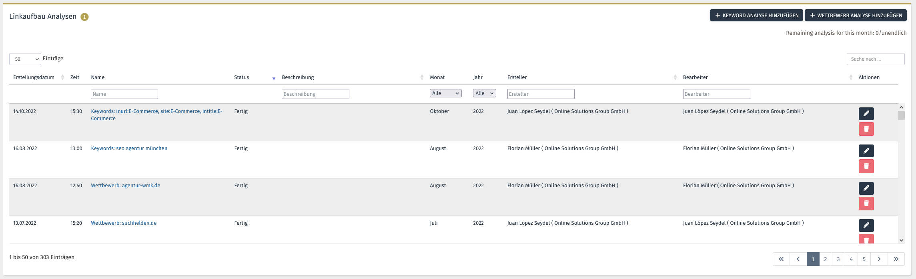Image resolution: width=916 pixels, height=279 pixels.
Task: Edit the seo agentur münchen entry
Action: pyautogui.click(x=866, y=151)
